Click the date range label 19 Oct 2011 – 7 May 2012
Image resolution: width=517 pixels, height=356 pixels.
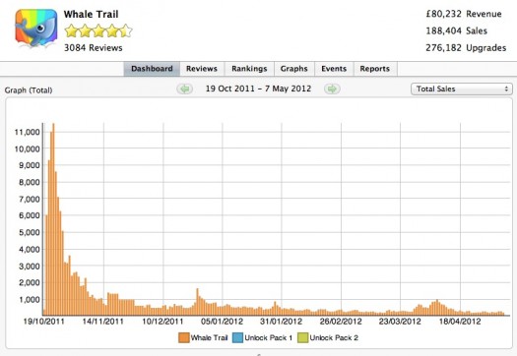(258, 89)
